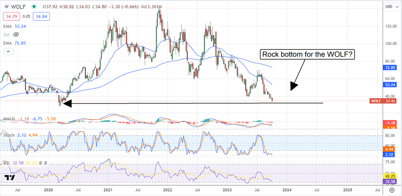Click the blue 34.84 buy price button
Image resolution: width=402 pixels, height=196 pixels.
[x=42, y=16]
